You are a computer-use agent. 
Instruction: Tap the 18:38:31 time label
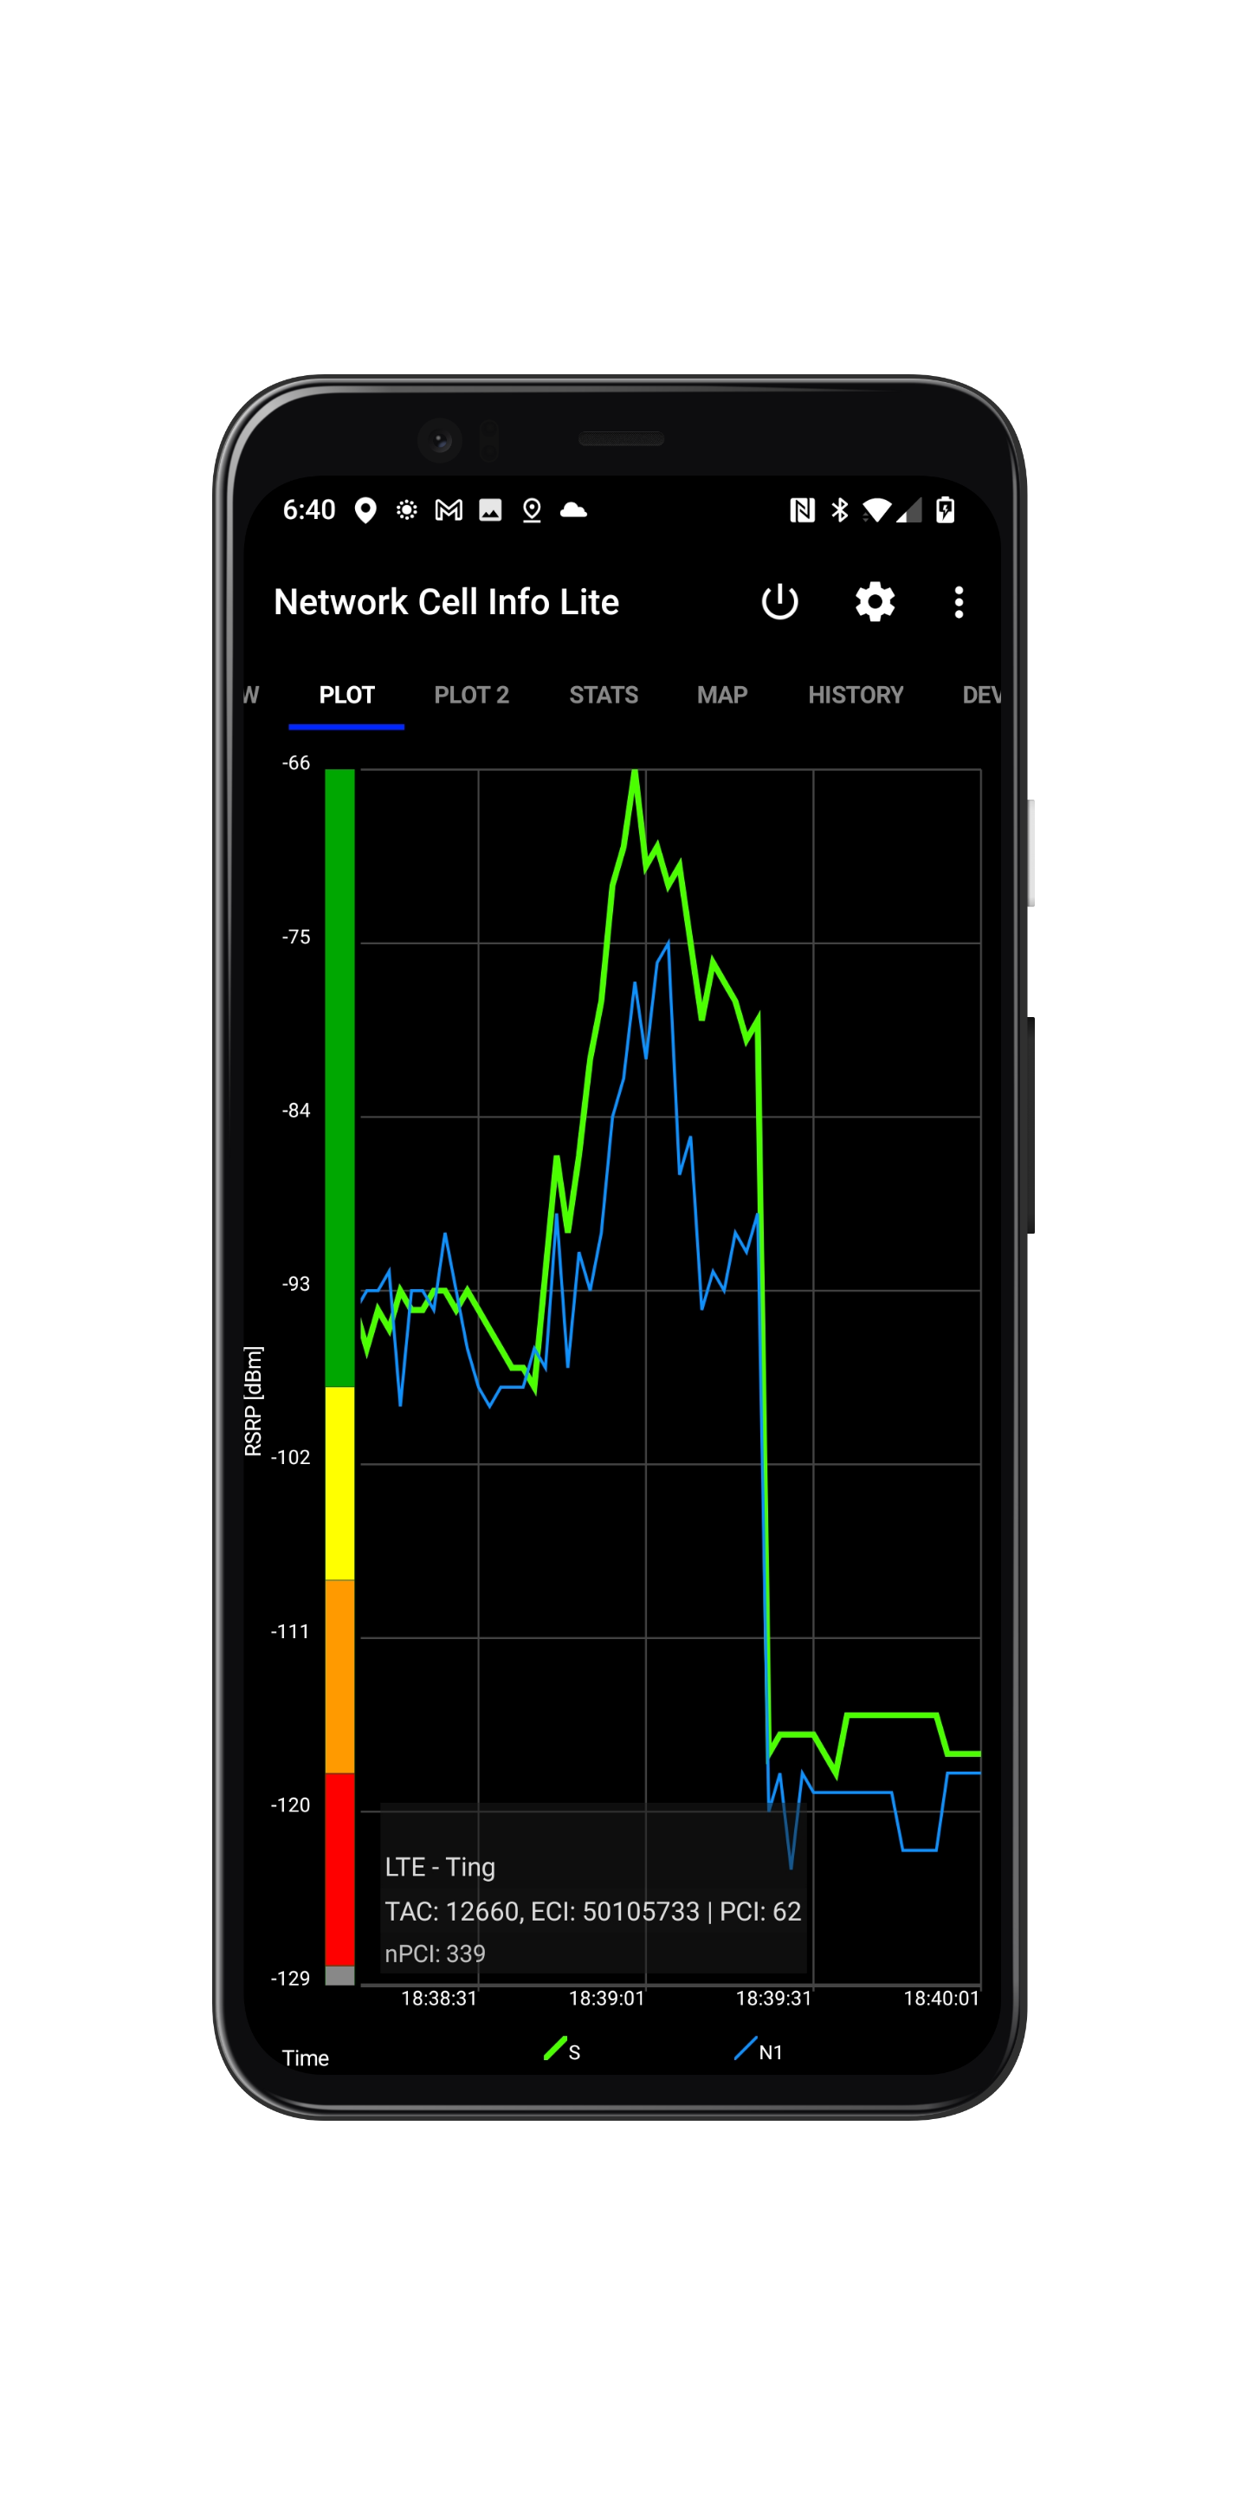[x=440, y=1998]
